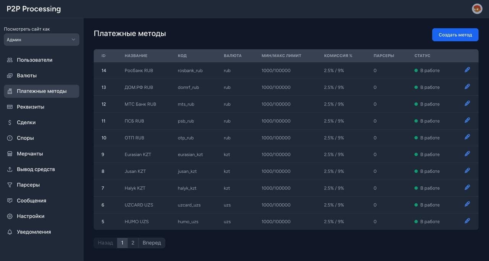Screen dimensions: 489x261
Task: Click the Создать метод button
Action: pyautogui.click(x=455, y=35)
